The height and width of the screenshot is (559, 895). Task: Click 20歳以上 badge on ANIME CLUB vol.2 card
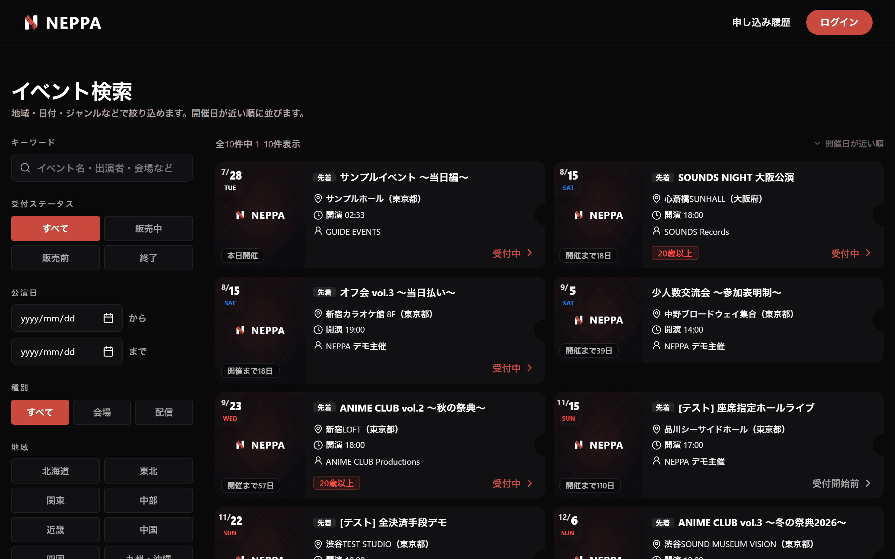[337, 483]
